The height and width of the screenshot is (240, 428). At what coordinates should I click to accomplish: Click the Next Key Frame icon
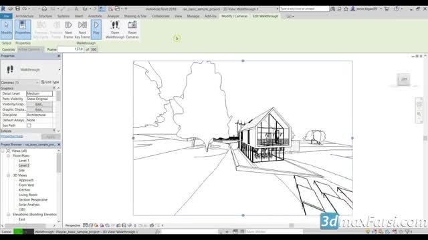pyautogui.click(x=82, y=29)
